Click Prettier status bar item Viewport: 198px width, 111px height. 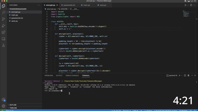(183, 110)
